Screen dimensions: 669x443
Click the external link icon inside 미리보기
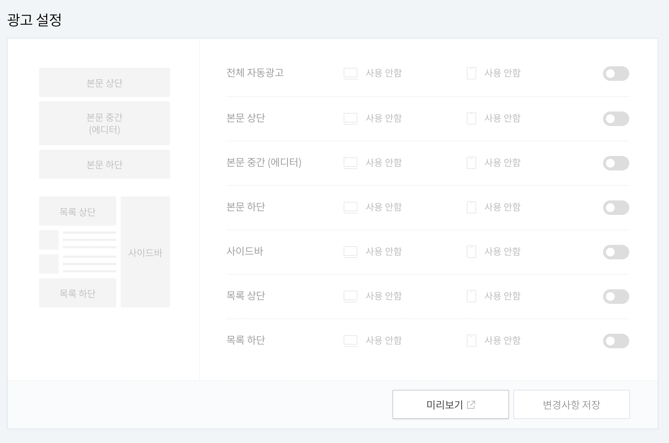pyautogui.click(x=472, y=404)
